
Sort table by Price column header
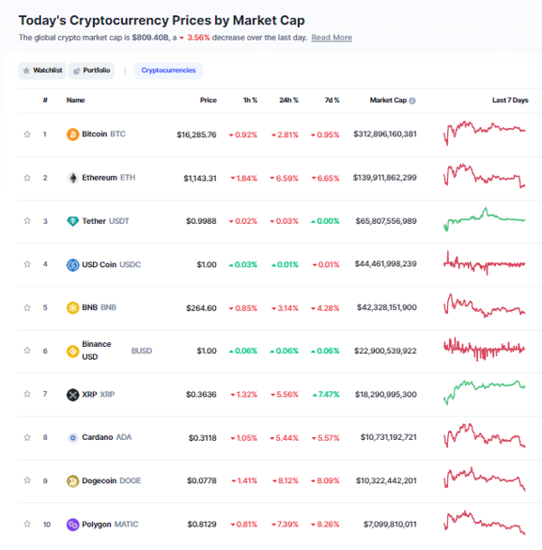tap(209, 100)
